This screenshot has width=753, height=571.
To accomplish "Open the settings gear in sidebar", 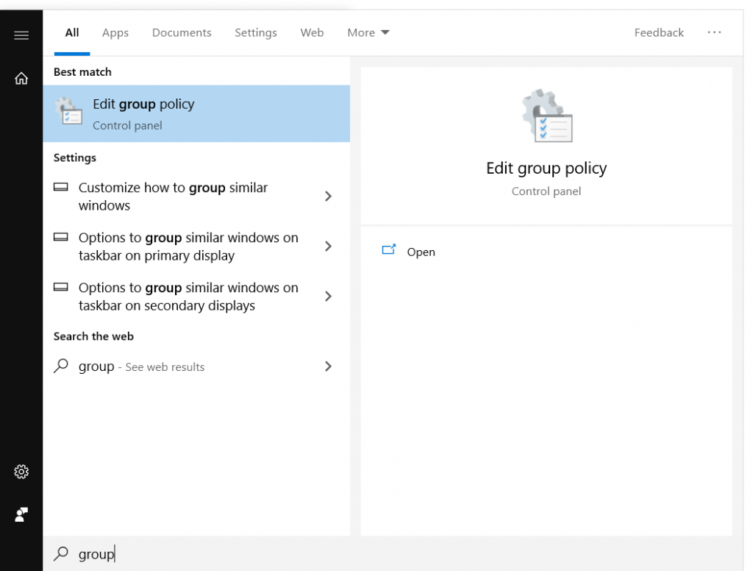I will (x=21, y=472).
